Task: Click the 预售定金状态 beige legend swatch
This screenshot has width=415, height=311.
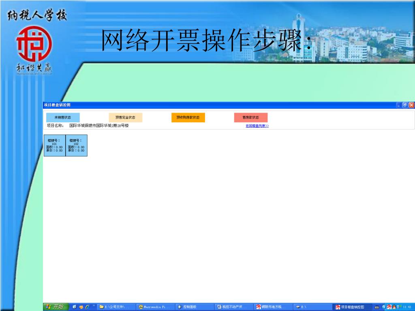Action: pyautogui.click(x=126, y=117)
